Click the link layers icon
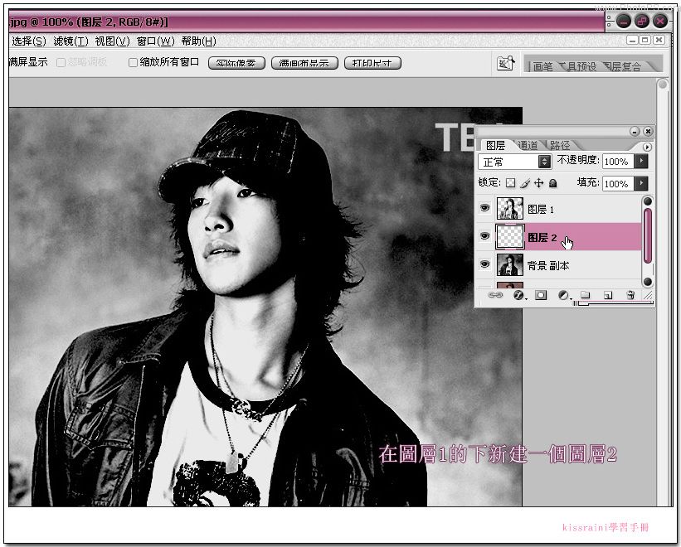 495,295
